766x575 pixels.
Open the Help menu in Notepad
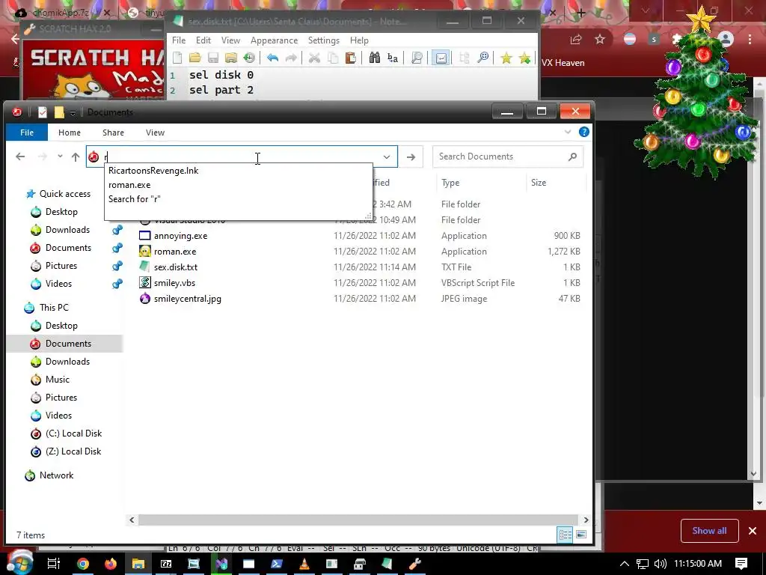point(359,40)
